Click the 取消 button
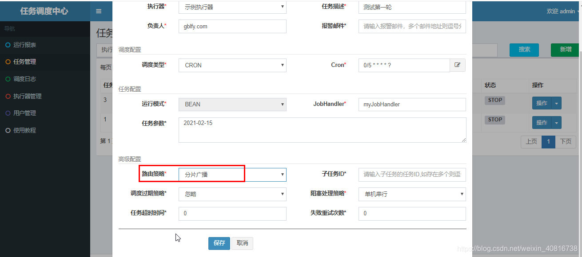The width and height of the screenshot is (582, 257). (242, 243)
